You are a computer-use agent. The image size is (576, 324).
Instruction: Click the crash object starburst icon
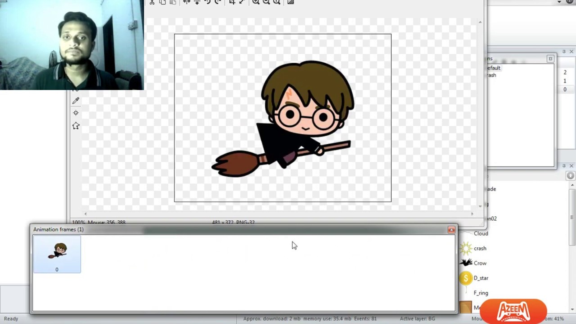point(466,248)
